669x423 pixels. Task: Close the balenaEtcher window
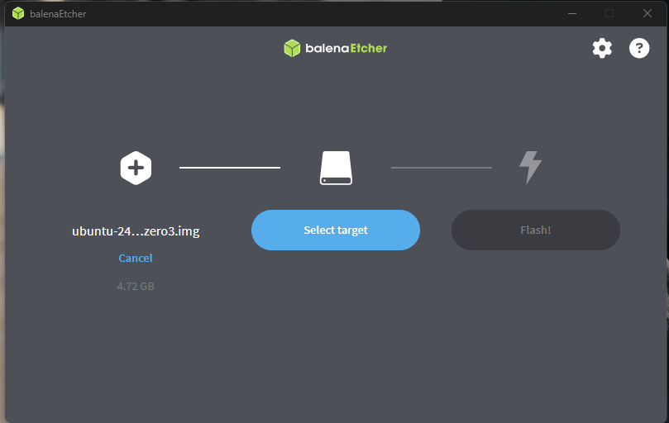[647, 13]
